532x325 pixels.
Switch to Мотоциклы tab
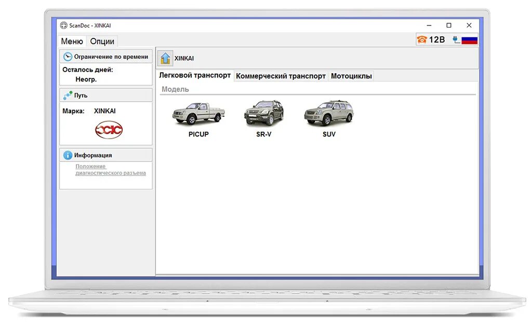(352, 76)
